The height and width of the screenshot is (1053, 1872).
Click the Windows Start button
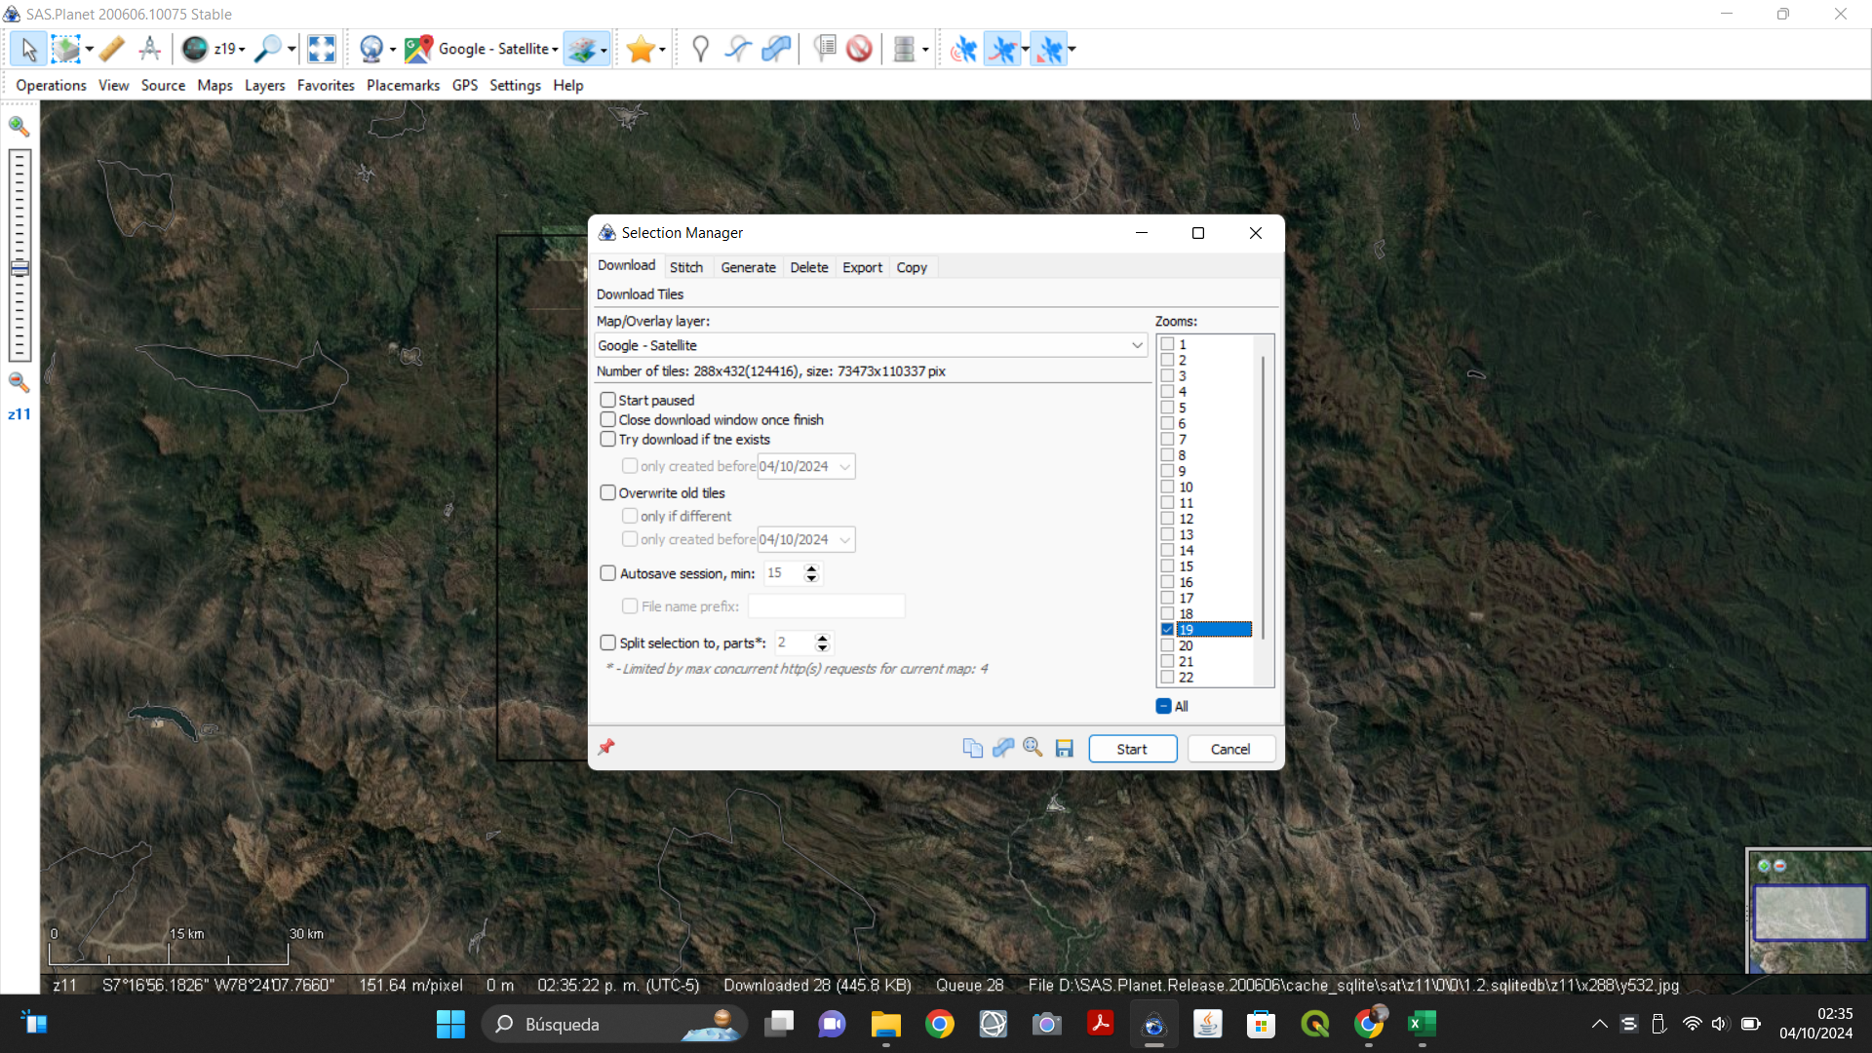[x=450, y=1024]
